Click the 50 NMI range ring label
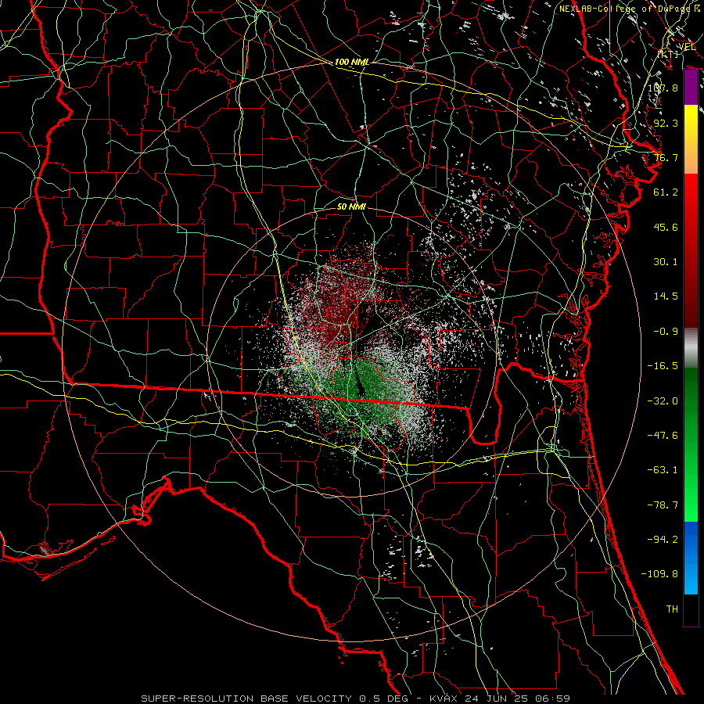 (351, 207)
